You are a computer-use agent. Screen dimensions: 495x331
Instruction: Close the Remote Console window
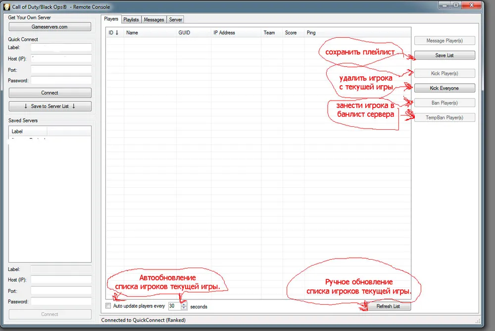[472, 5]
